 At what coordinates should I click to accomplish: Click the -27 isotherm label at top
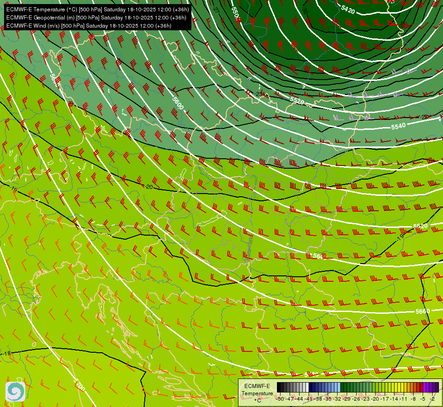216,9
